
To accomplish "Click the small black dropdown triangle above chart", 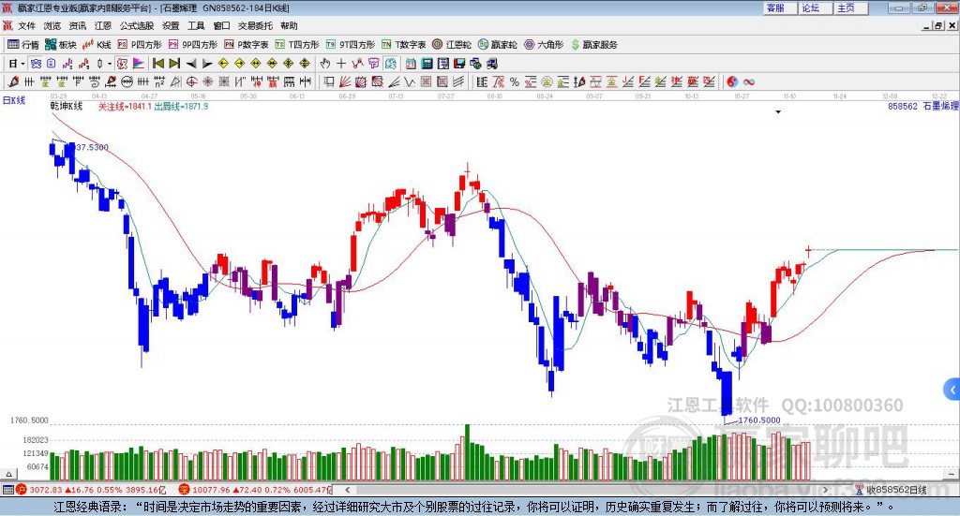I will [778, 111].
